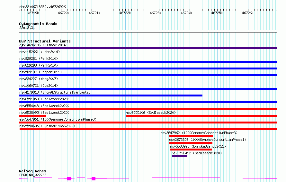Click the 46725k ruler position
The image size is (286, 182).
click(x=217, y=13)
